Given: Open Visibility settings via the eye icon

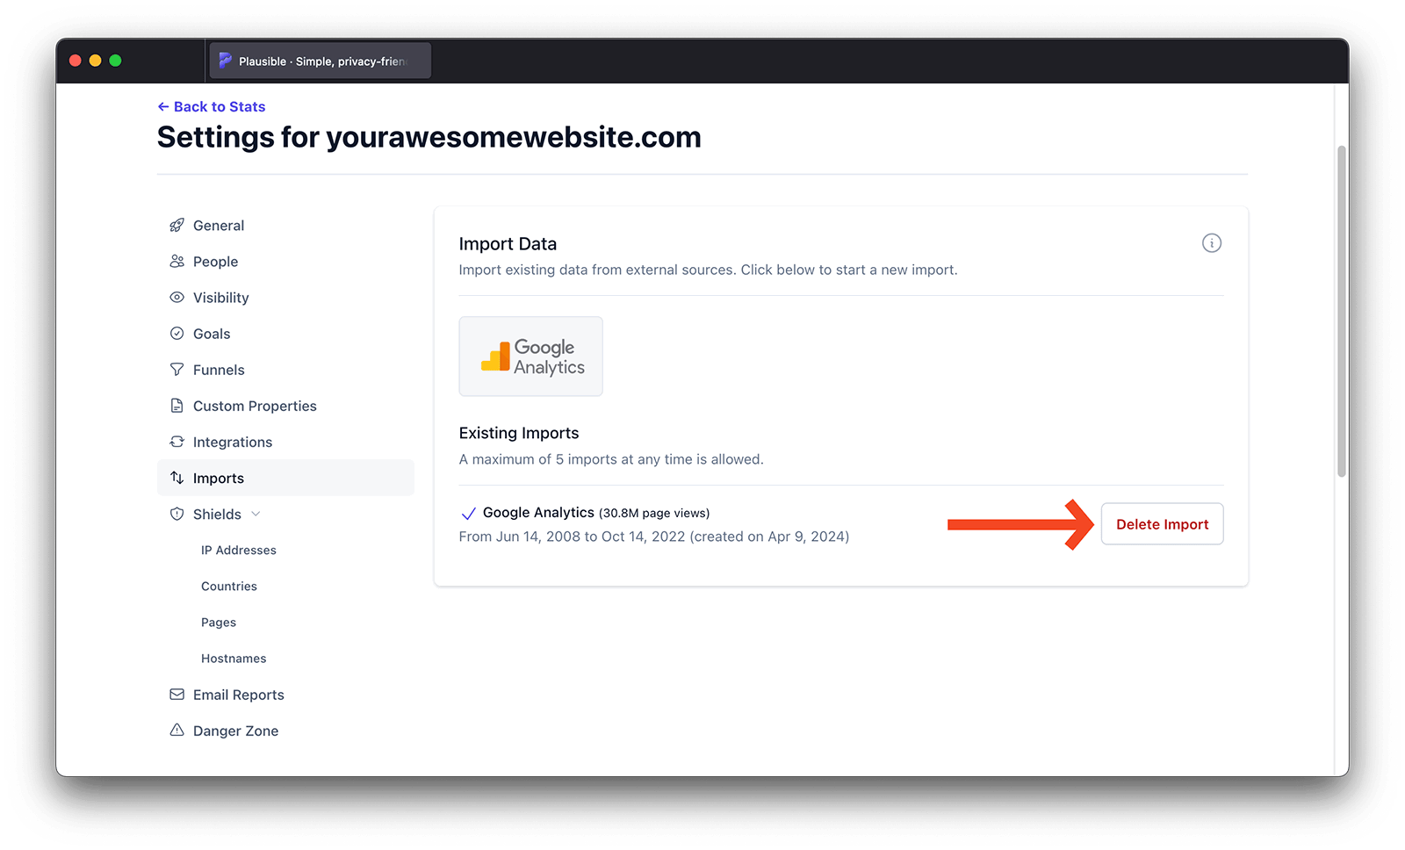Looking at the screenshot, I should (x=177, y=297).
